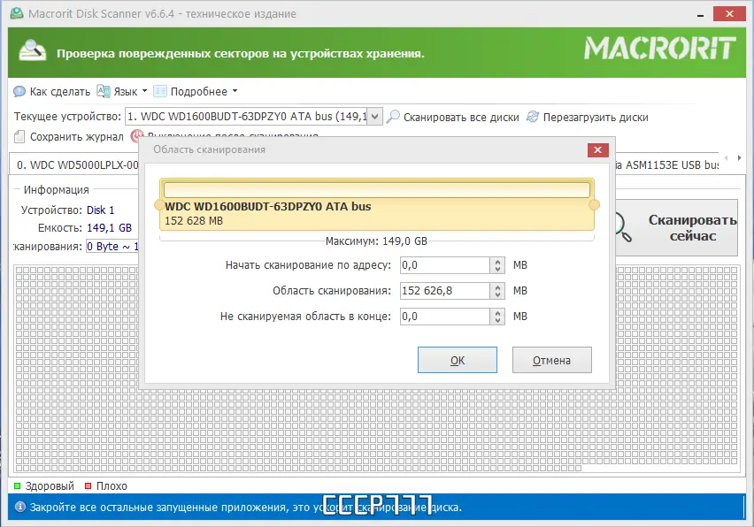The image size is (754, 527).
Task: Click the Максимум: 149,0 GB label
Action: (x=376, y=241)
